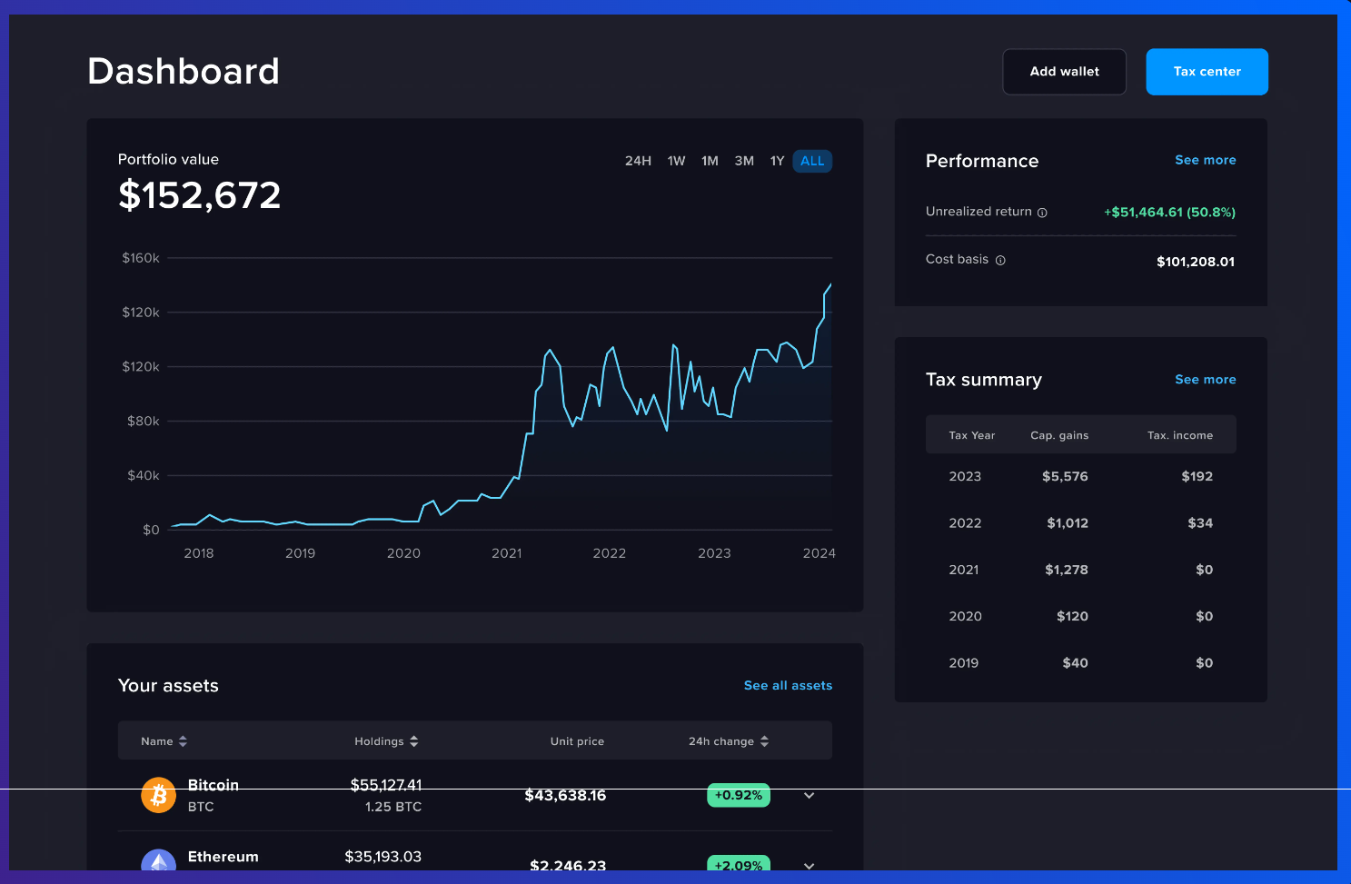Click the Tax. income column header

pyautogui.click(x=1180, y=435)
